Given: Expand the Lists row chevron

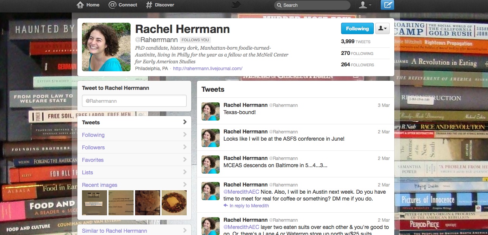Looking at the screenshot, I should [x=185, y=172].
